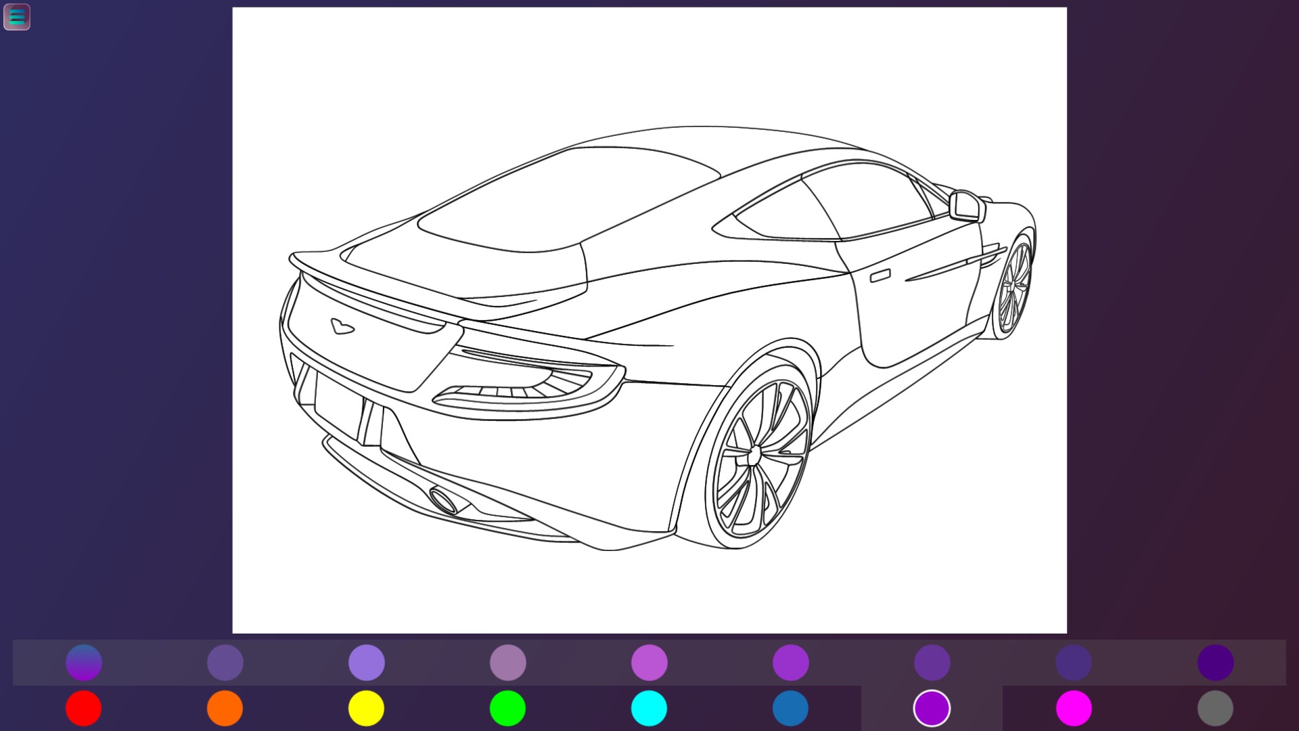Open the hamburger menu
Screen dimensions: 1299x731
point(17,17)
